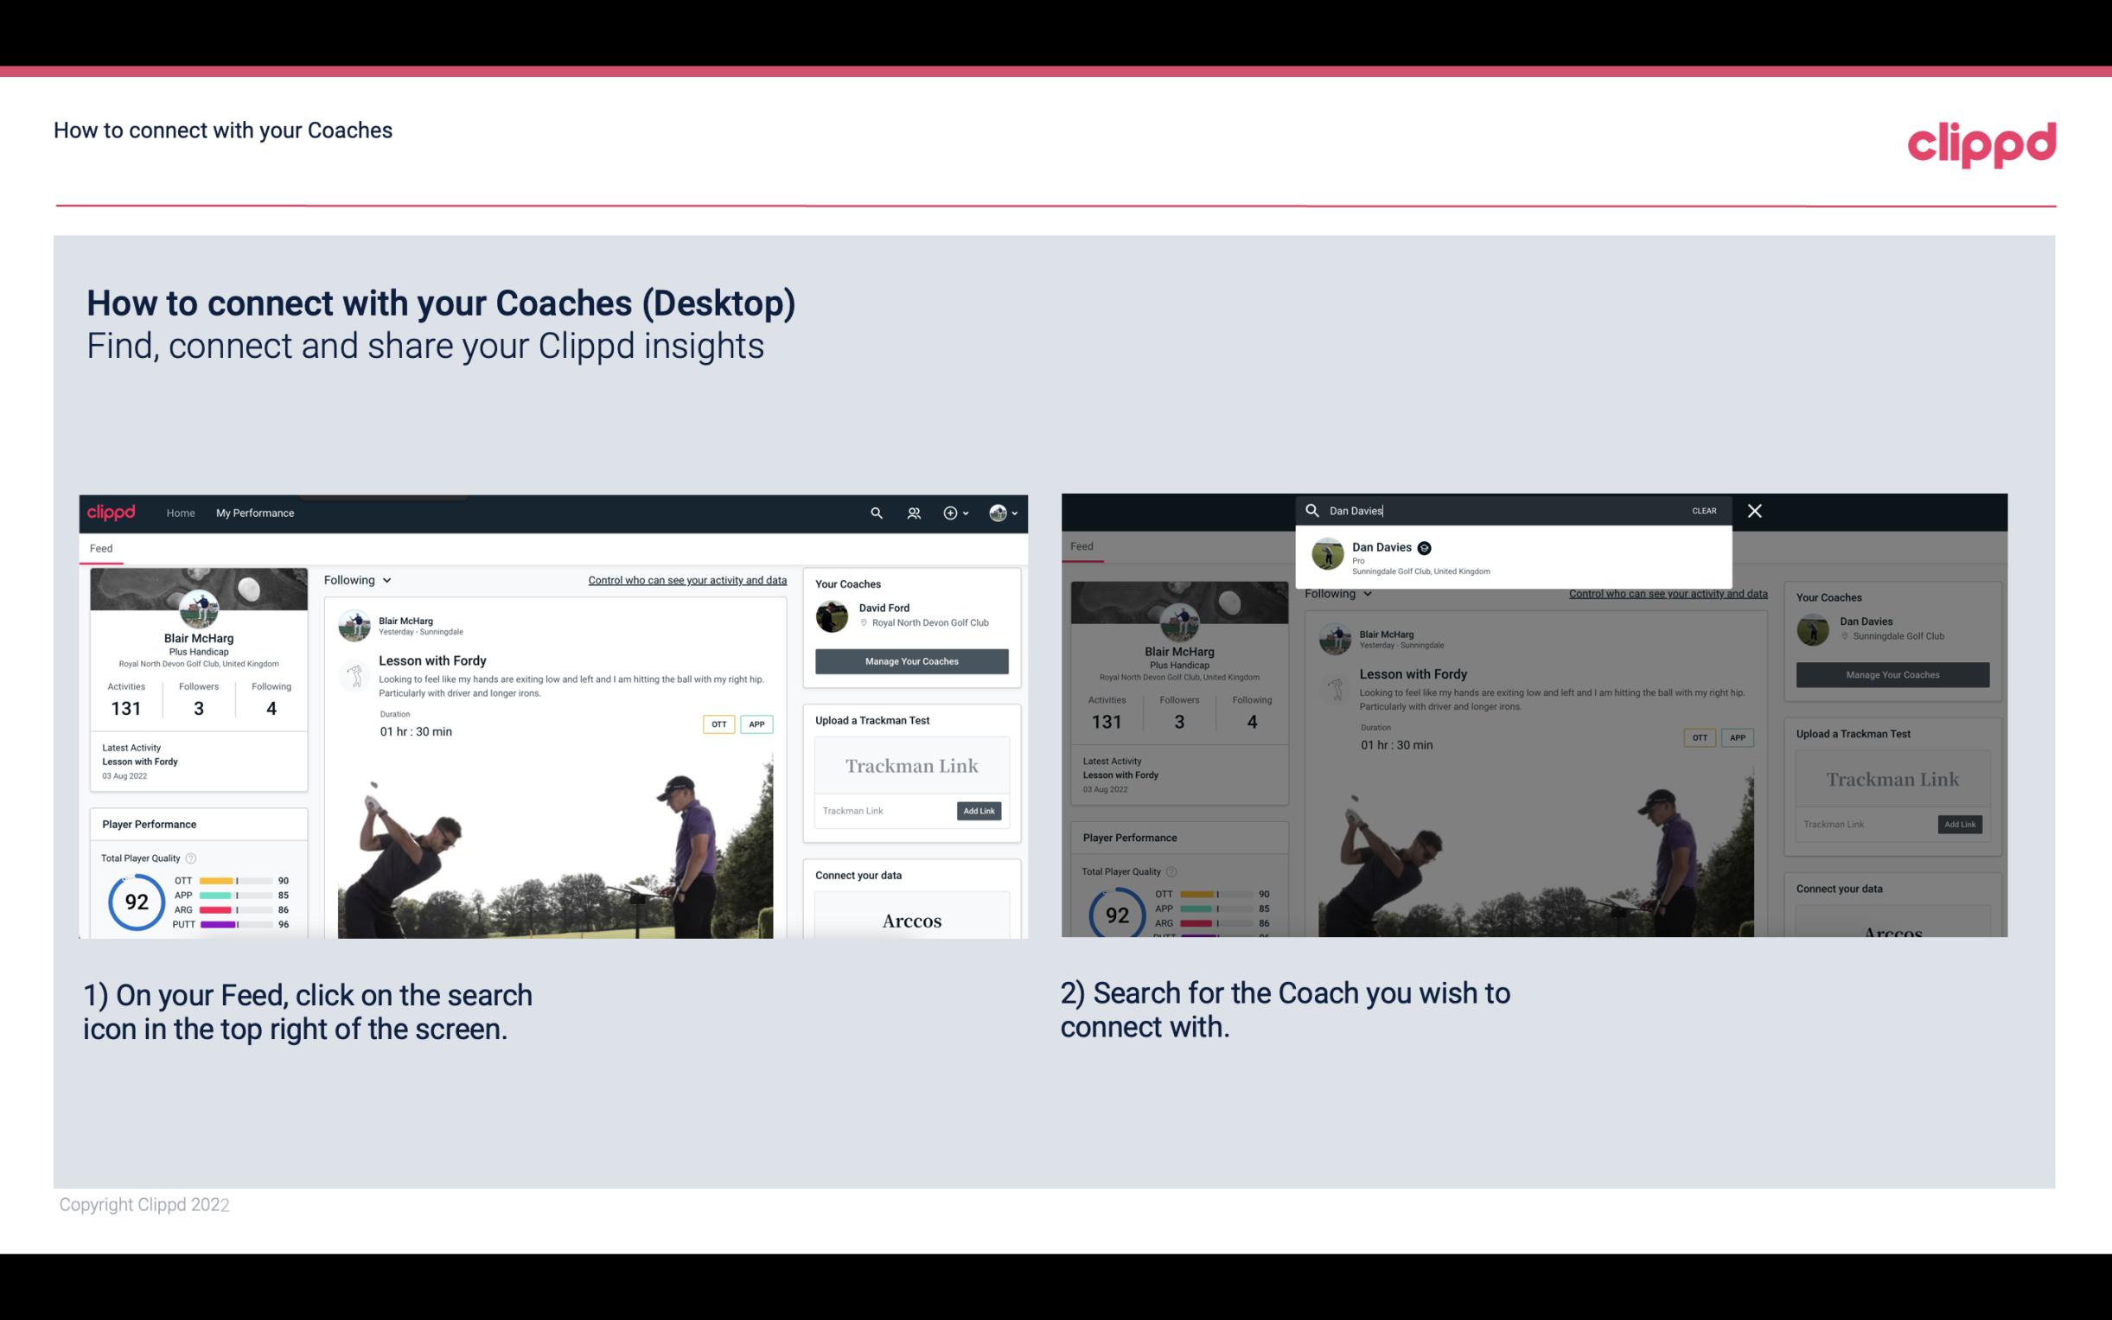Expand Connect your data Arccos section

pos(909,920)
